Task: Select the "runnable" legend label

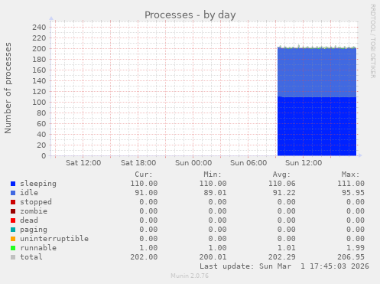Action: point(38,248)
